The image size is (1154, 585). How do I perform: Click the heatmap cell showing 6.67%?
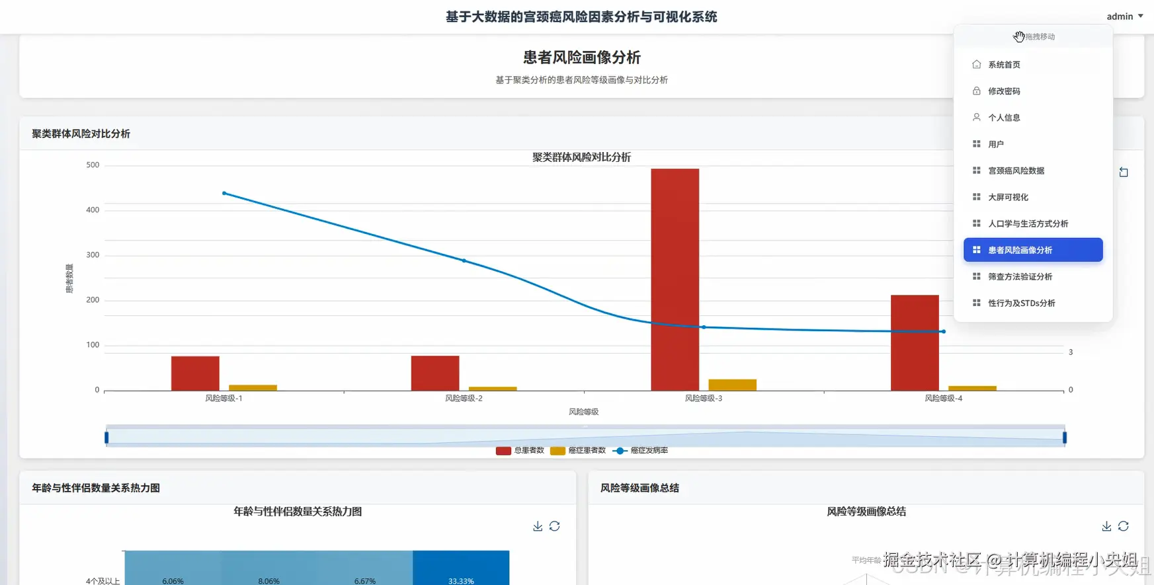tap(365, 568)
